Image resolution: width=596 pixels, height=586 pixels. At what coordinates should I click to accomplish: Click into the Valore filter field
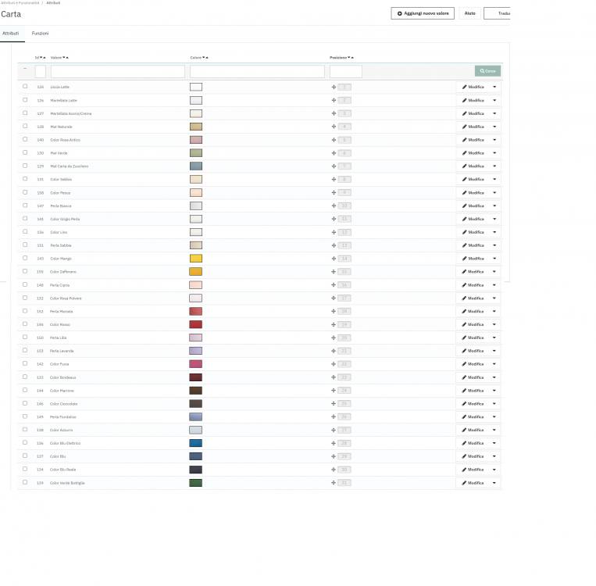[x=118, y=71]
